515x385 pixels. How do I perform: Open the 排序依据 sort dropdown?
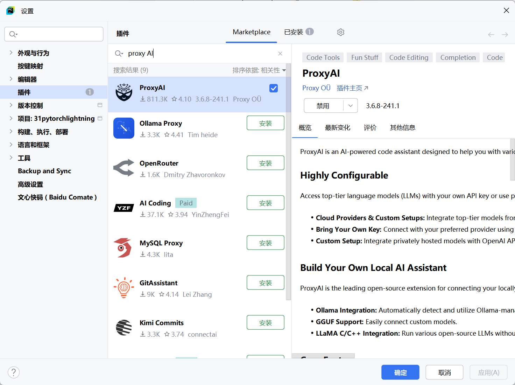click(259, 70)
